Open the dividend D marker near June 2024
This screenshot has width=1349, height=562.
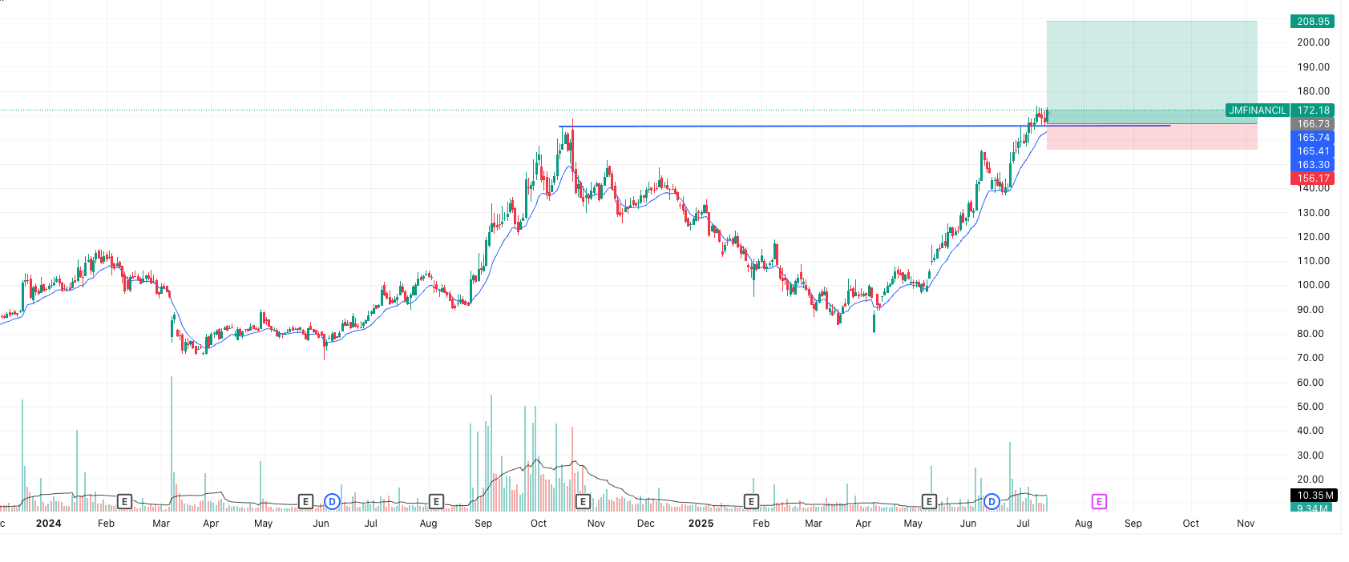332,501
